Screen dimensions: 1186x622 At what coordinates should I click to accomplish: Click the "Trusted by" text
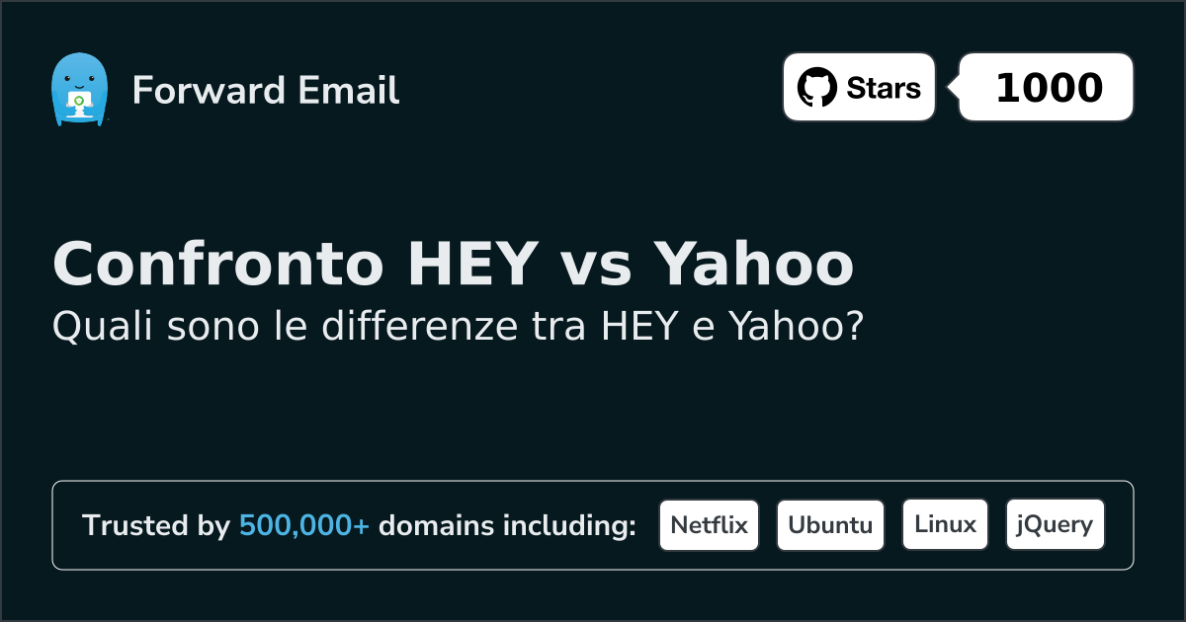pyautogui.click(x=156, y=526)
